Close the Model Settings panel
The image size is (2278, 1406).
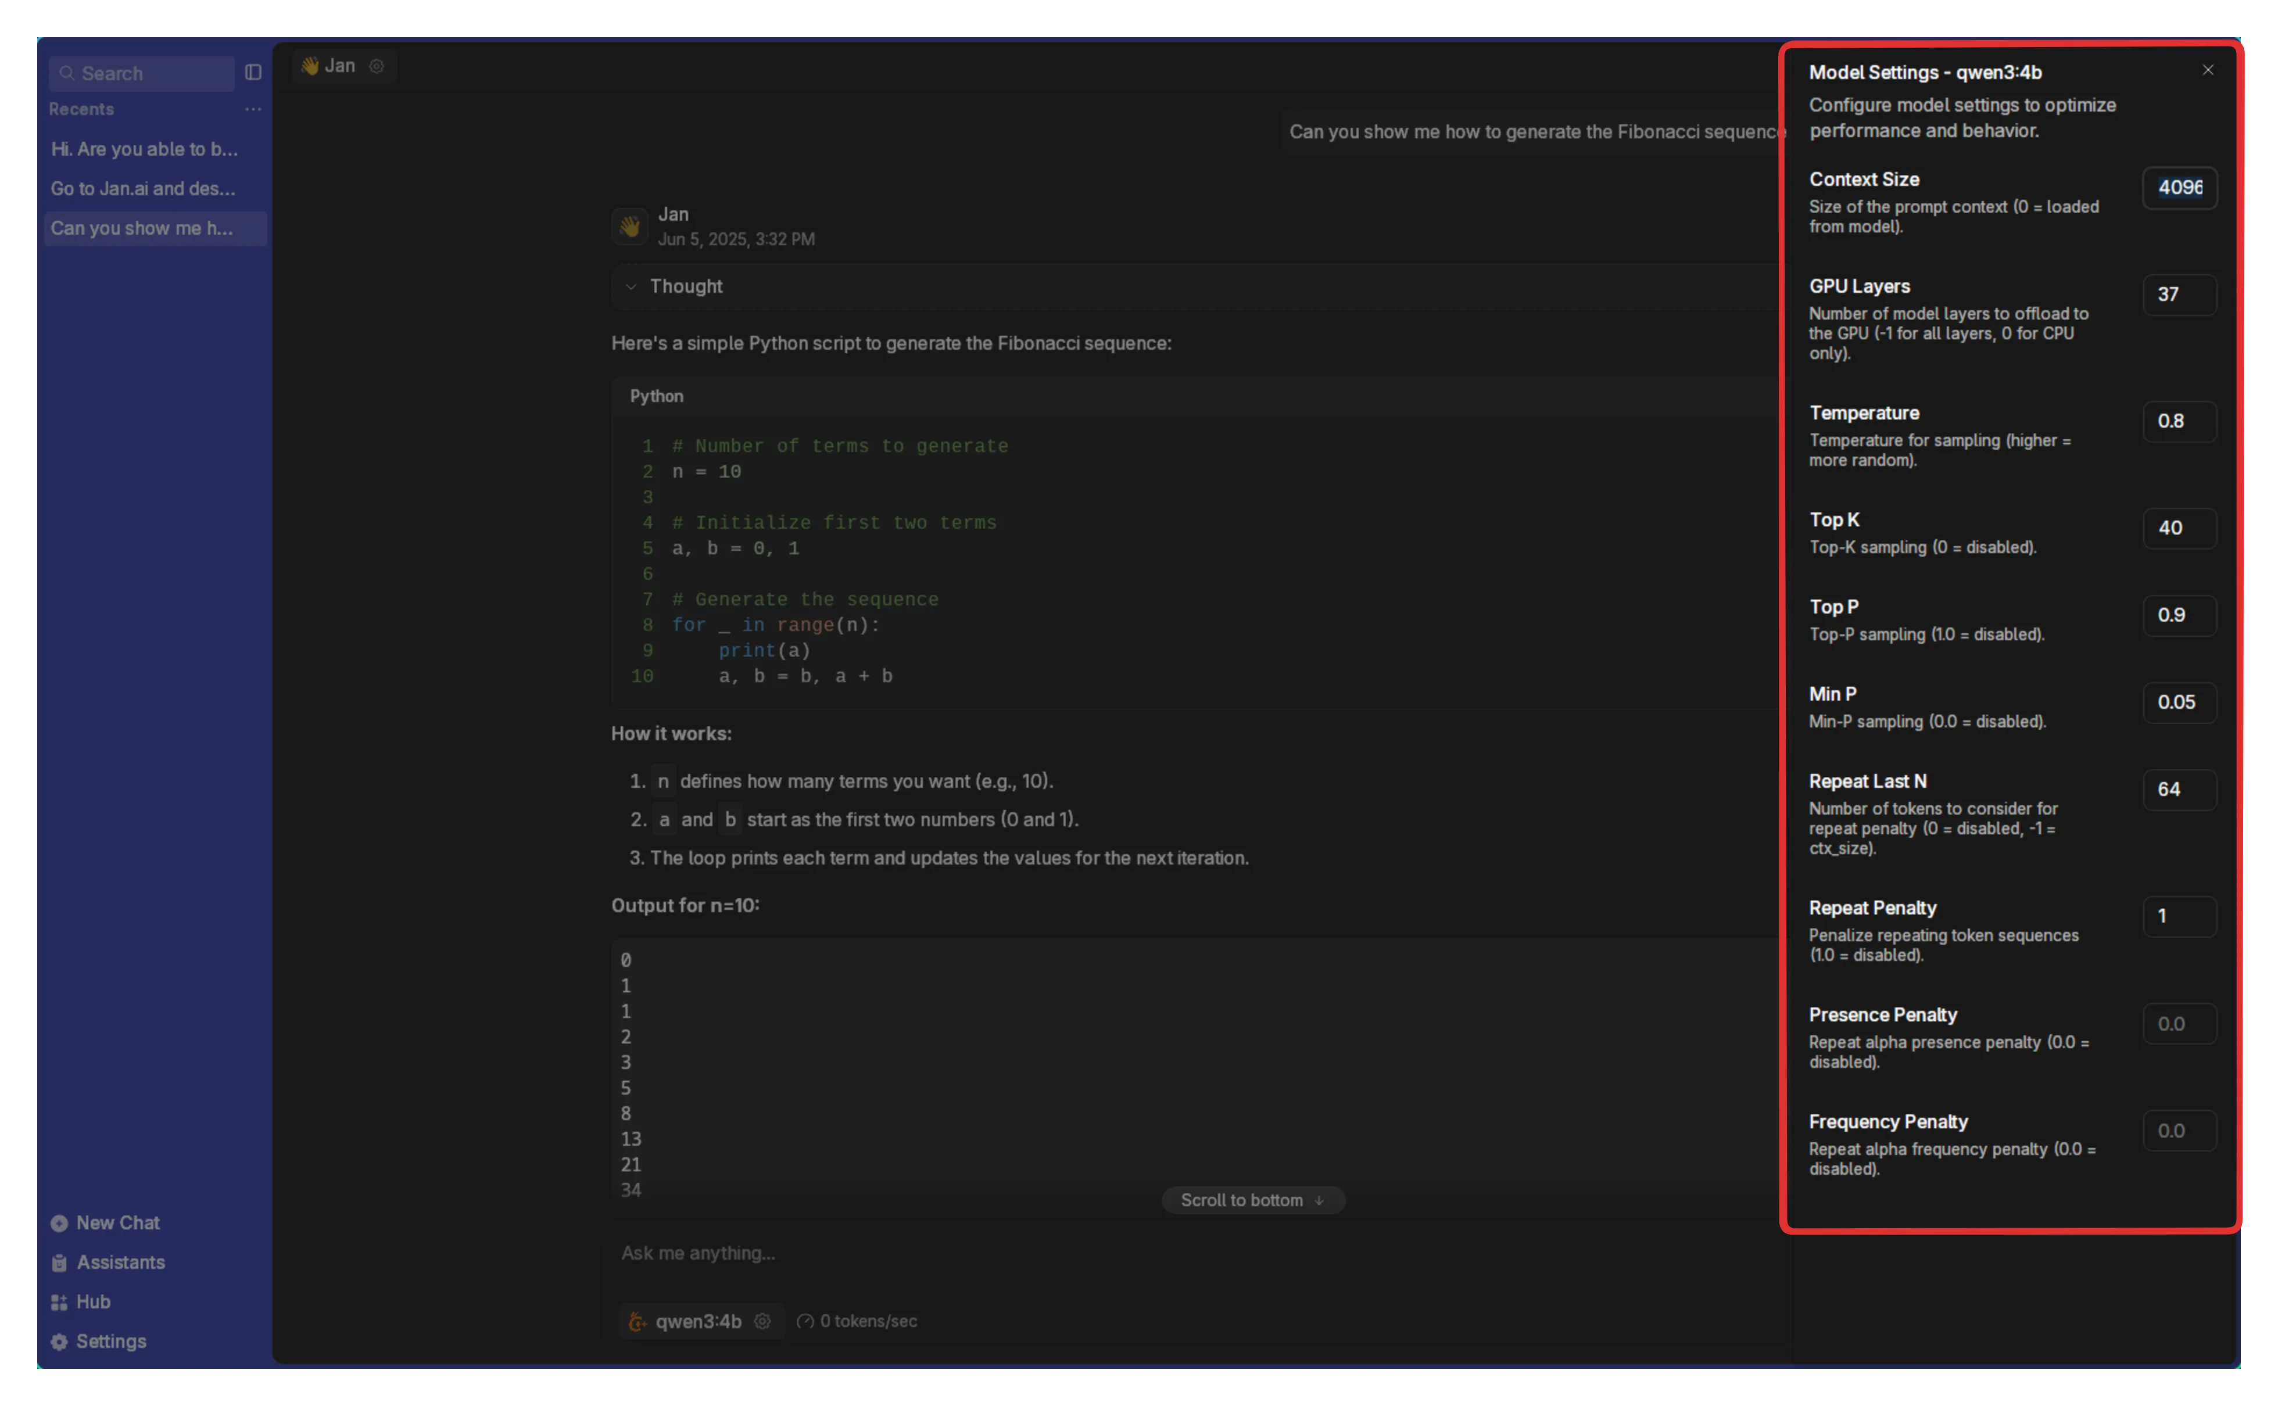point(2208,71)
